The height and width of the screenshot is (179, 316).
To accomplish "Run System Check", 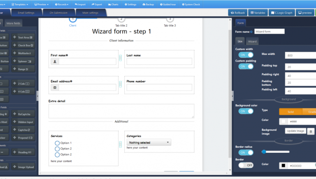I will [x=191, y=4].
